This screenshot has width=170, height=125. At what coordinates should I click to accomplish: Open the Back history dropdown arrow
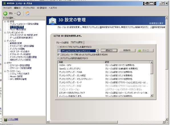point(15,13)
